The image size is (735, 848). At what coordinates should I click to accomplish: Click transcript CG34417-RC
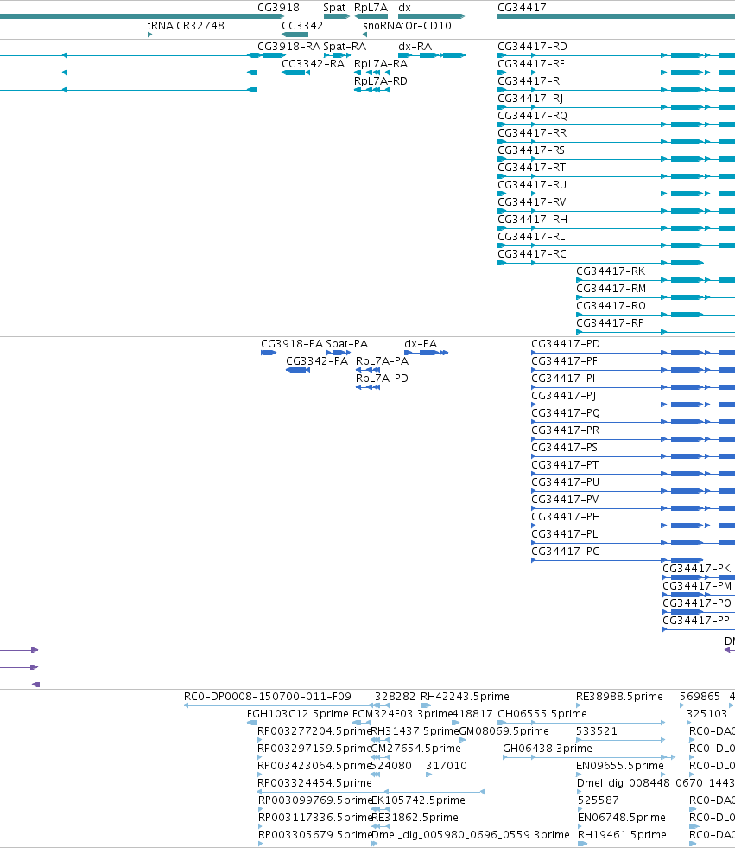tap(532, 254)
